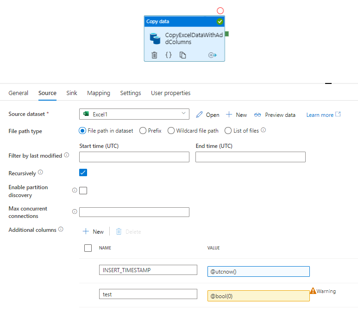Collapse the properties panel minimize bar

[x=328, y=83]
